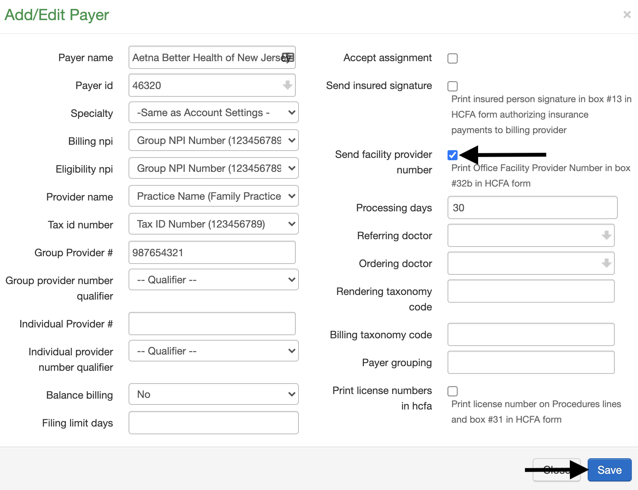The image size is (638, 490).
Task: Click the contact card icon in Payer name field
Action: (x=288, y=57)
